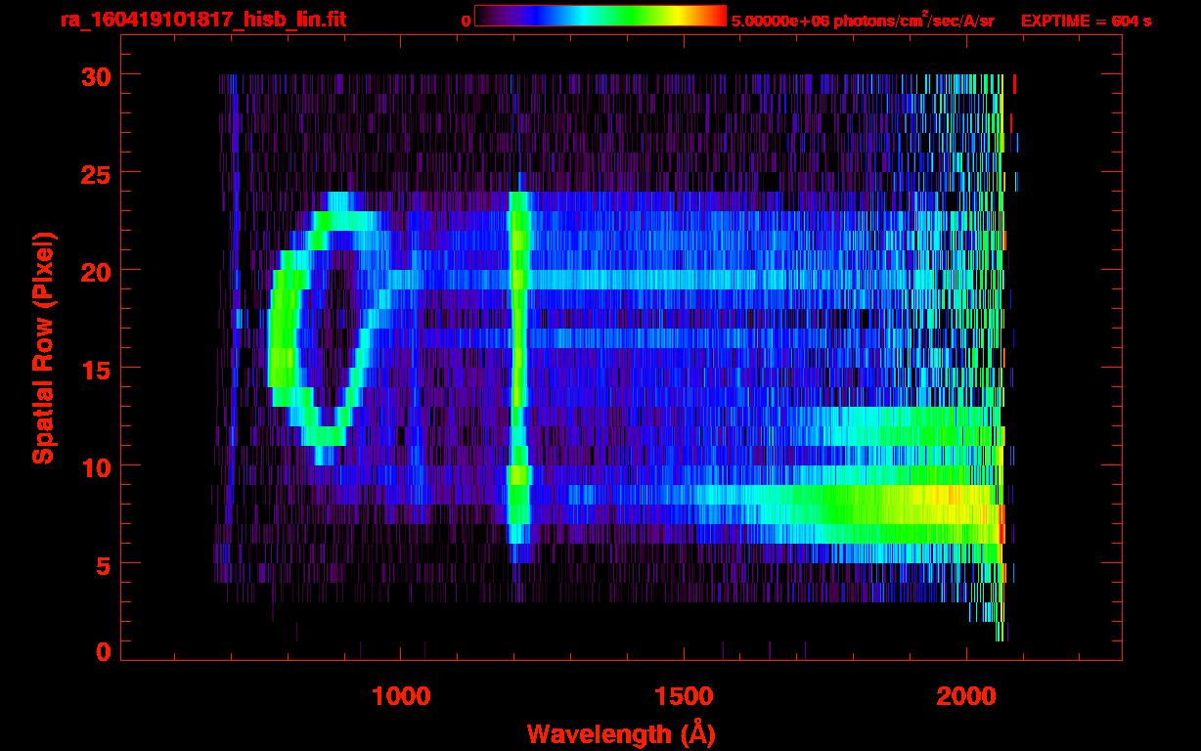Select the 1500 tick label on wavelength axis
The height and width of the screenshot is (751, 1201).
(684, 695)
